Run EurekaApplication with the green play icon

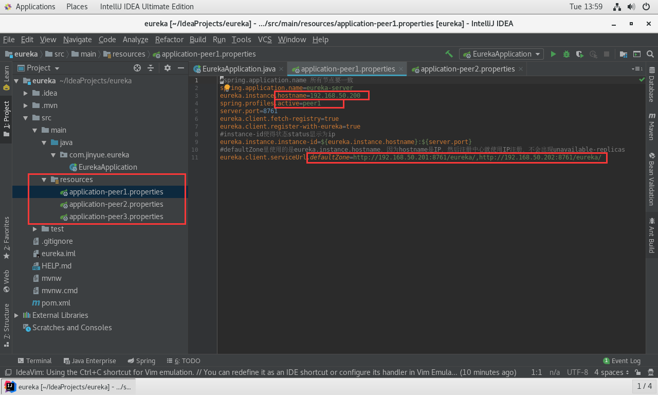553,54
